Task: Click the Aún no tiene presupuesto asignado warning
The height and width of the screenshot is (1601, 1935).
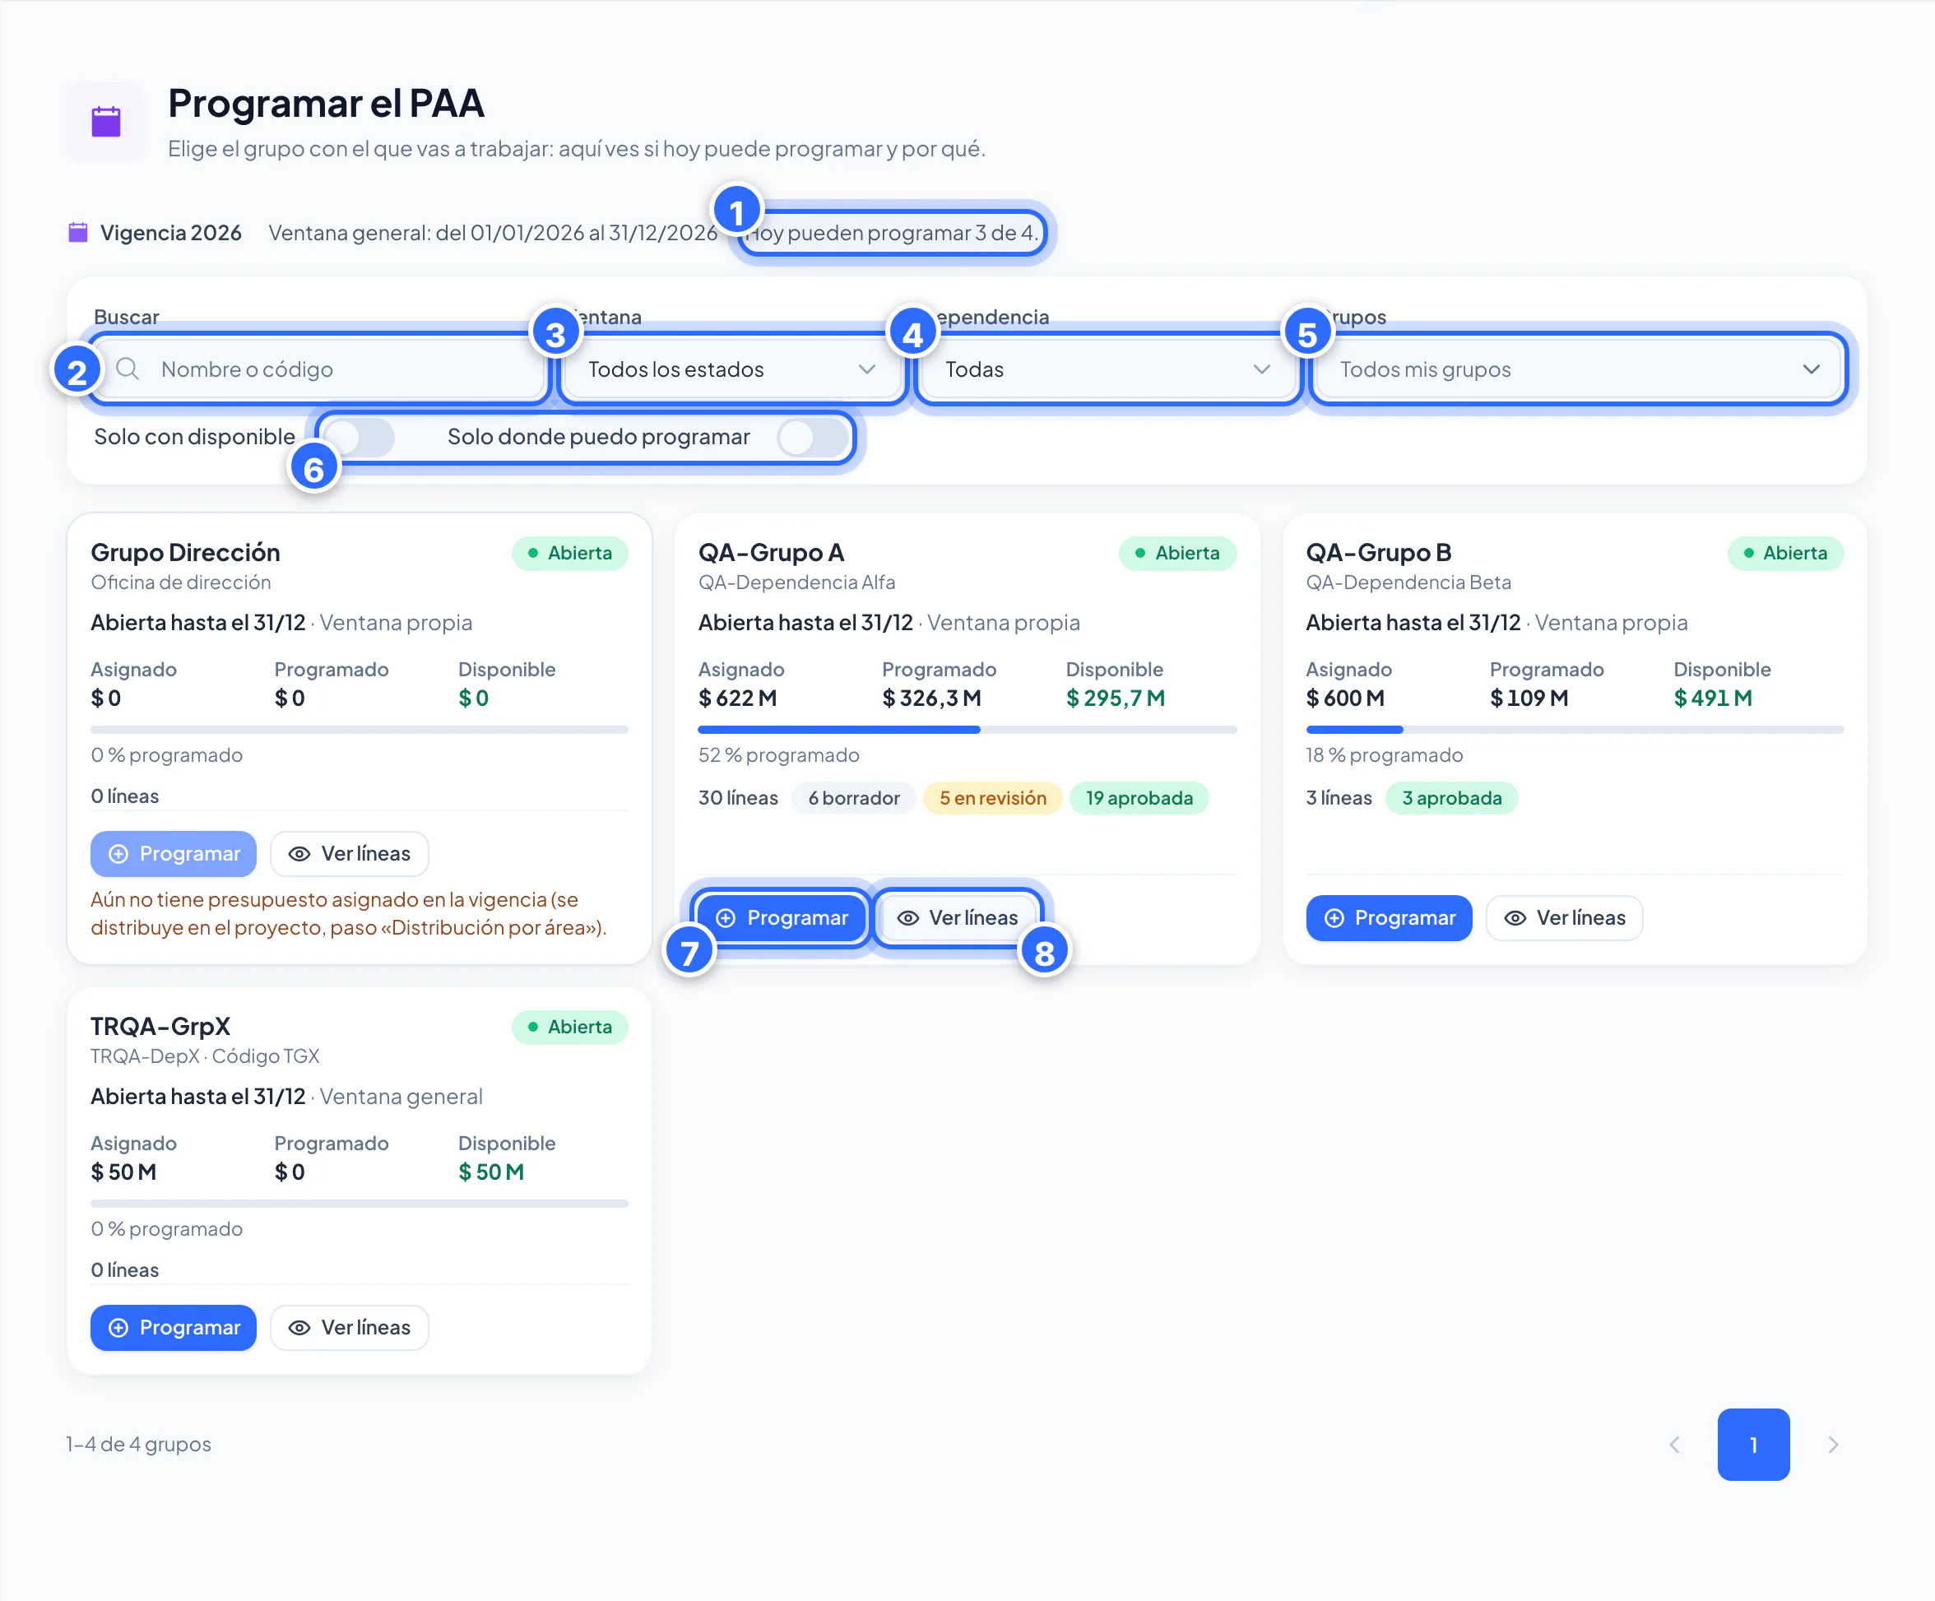Action: pyautogui.click(x=348, y=913)
